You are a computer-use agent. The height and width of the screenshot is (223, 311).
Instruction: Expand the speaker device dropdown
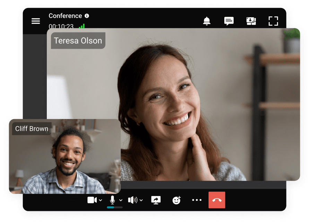[141, 200]
